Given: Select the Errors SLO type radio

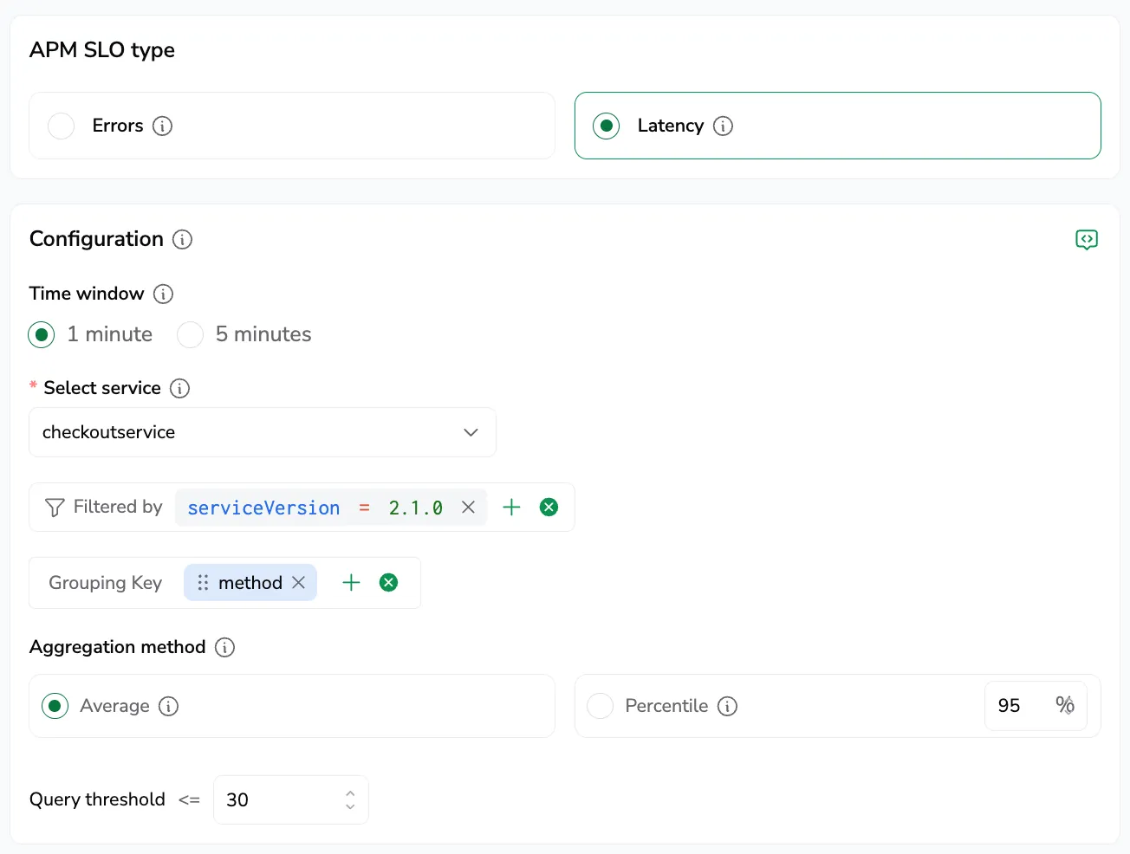Looking at the screenshot, I should [61, 126].
